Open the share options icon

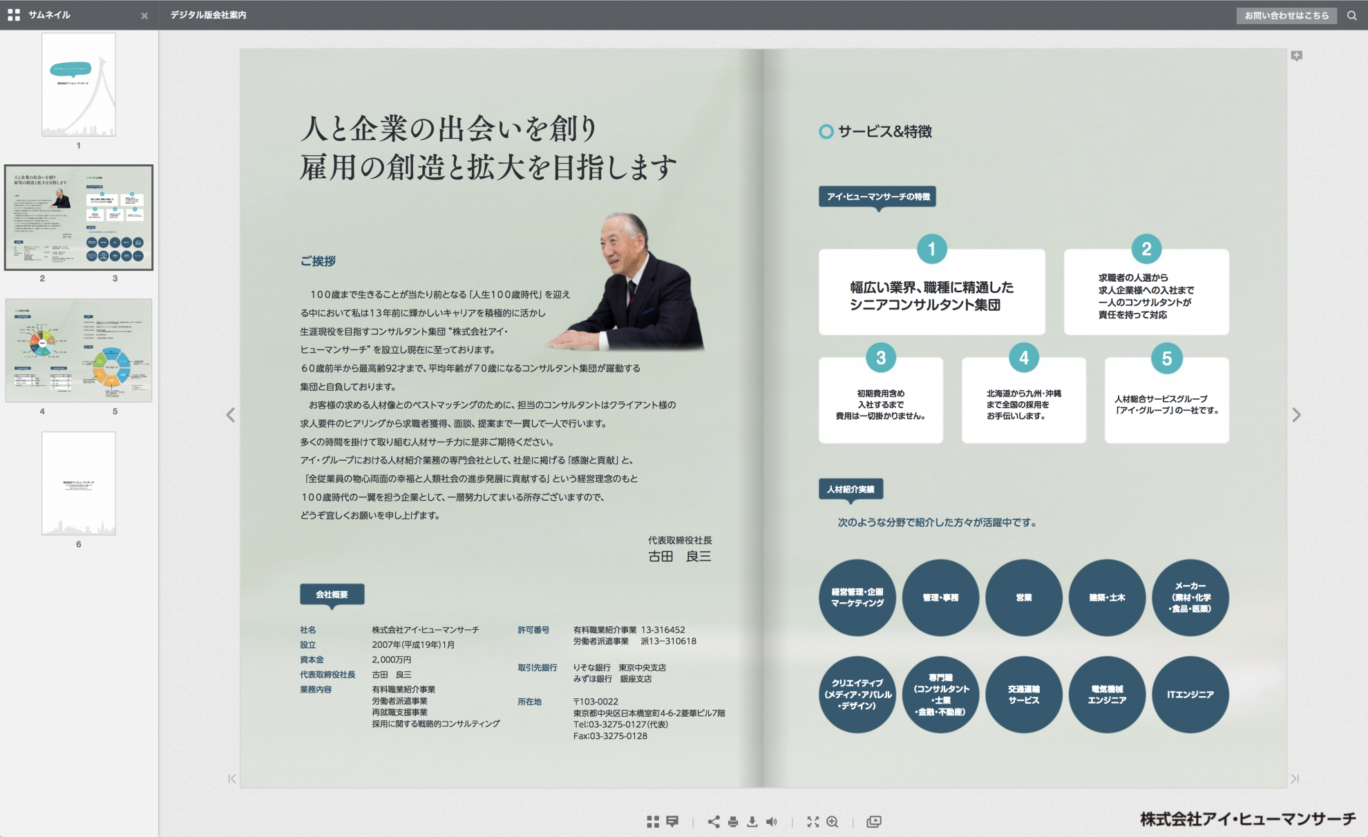(x=714, y=822)
